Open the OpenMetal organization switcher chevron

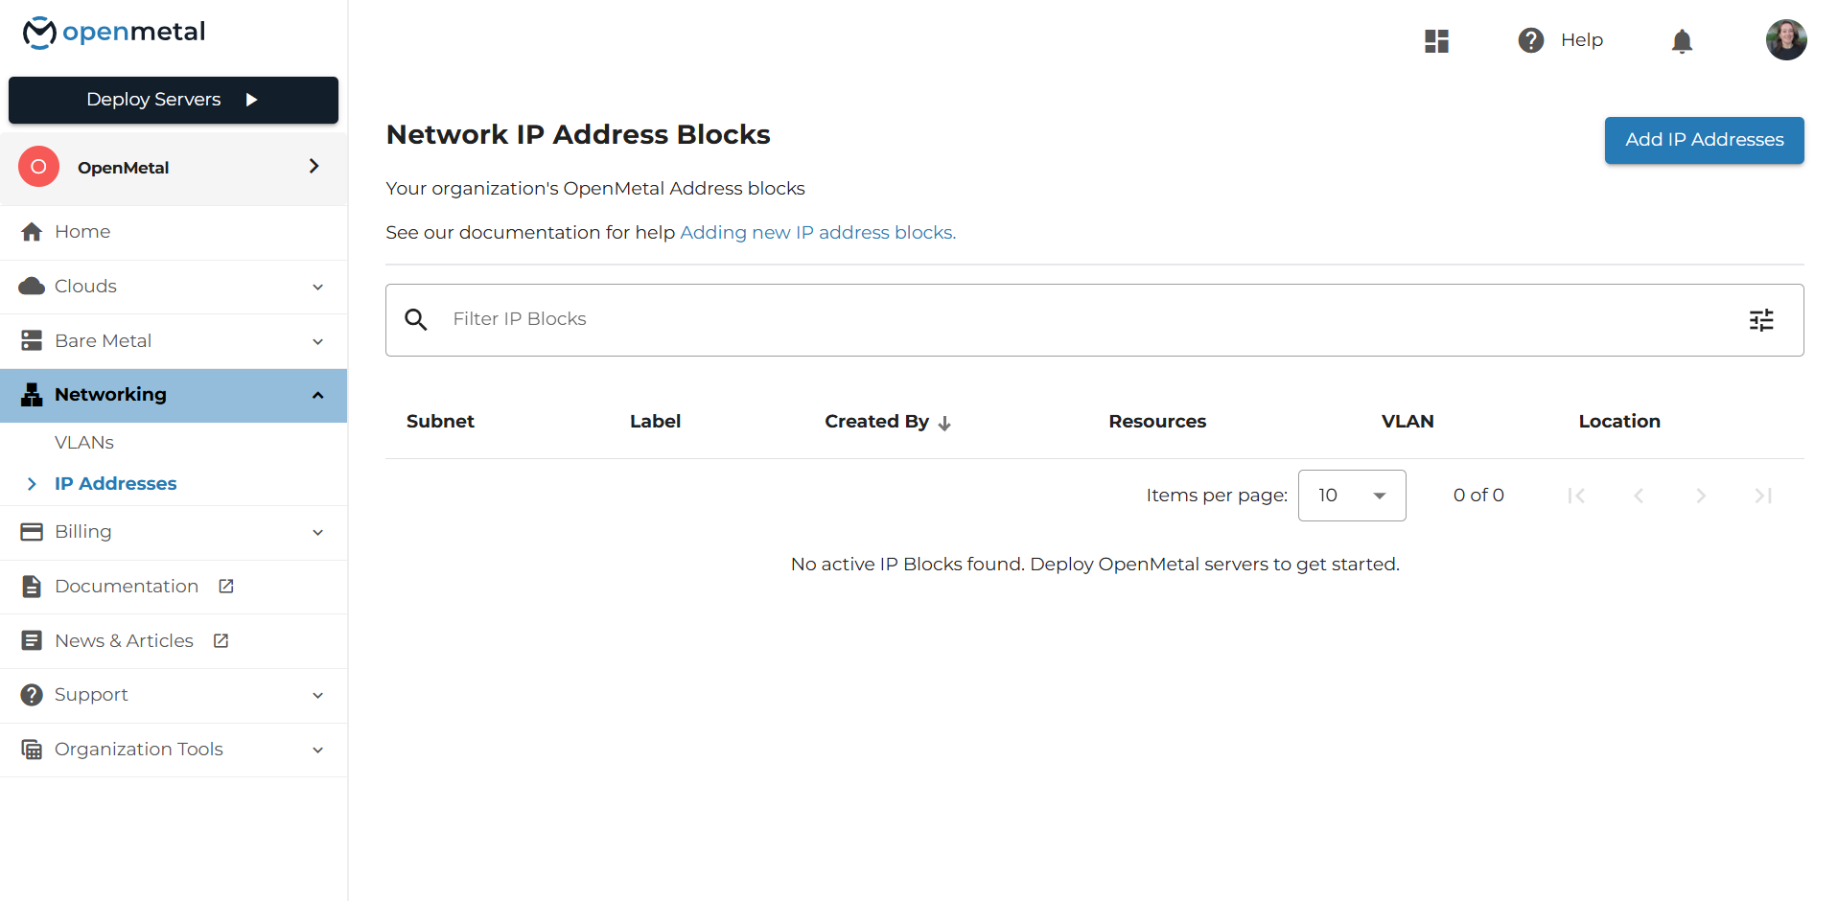click(314, 167)
